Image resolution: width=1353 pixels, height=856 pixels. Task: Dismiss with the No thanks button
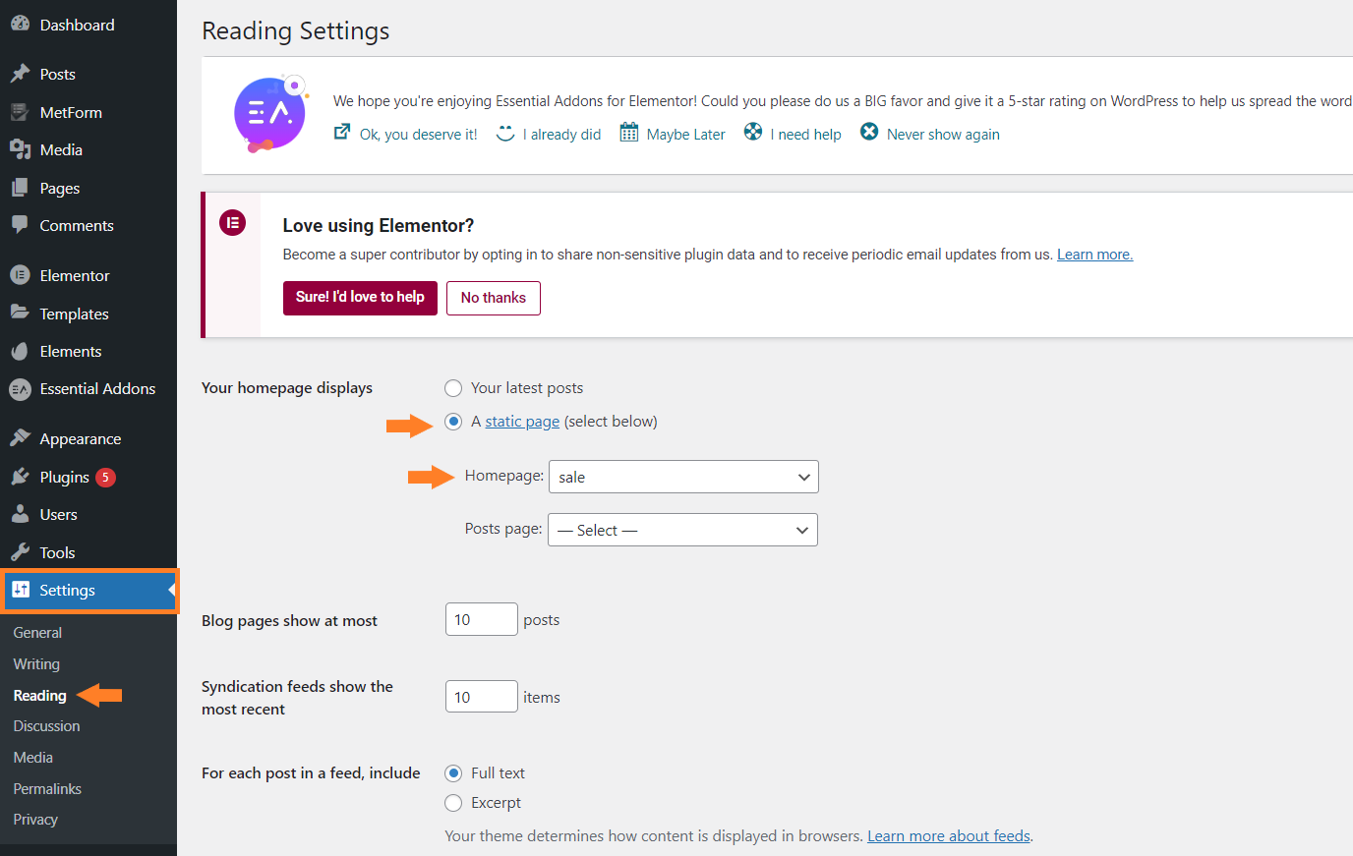(x=494, y=298)
